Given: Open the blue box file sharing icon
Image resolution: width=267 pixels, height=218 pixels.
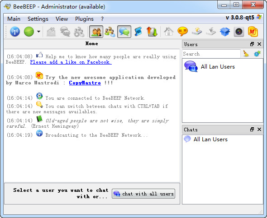Looking at the screenshot, I should tap(225, 32).
